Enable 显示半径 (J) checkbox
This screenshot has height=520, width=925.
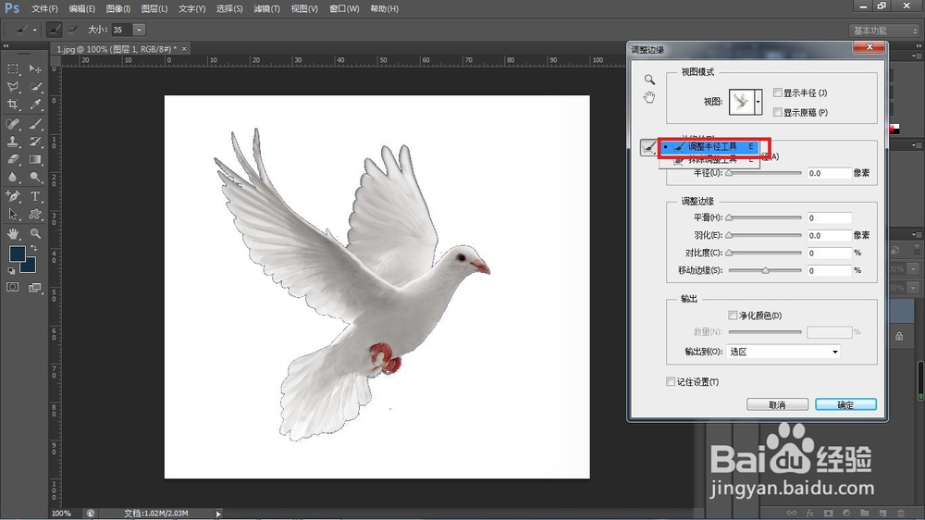pyautogui.click(x=778, y=93)
